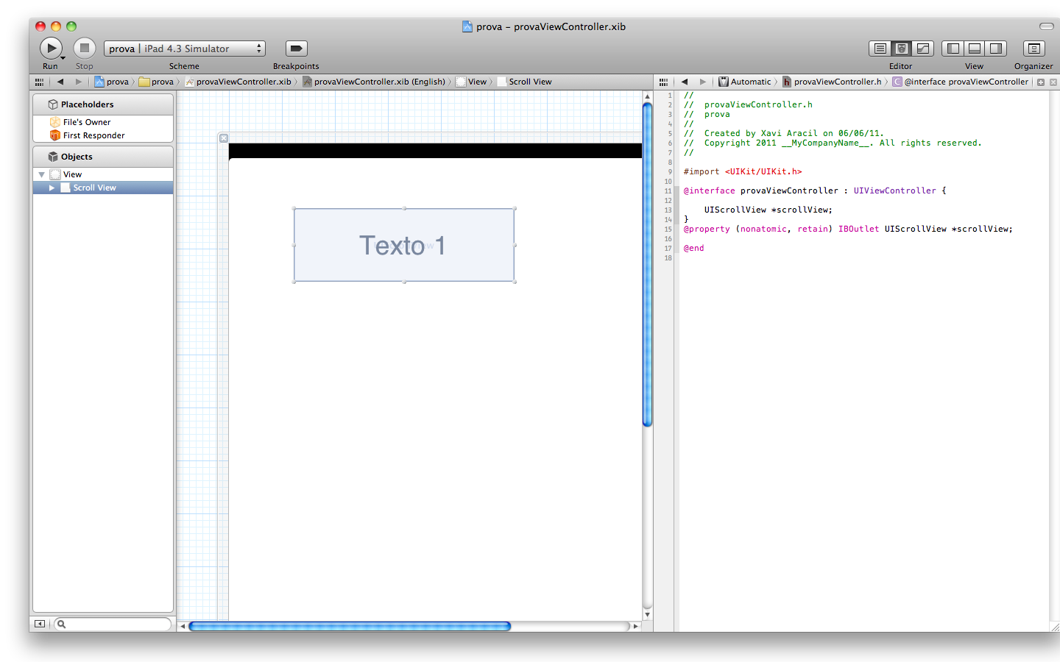Toggle the Breakpoints button
Viewport: 1060px width, 662px height.
click(296, 49)
